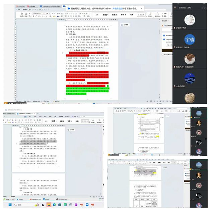The image size is (211, 211).
Task: Toggle the FangSong font checkbox
Action: pyautogui.click(x=163, y=39)
